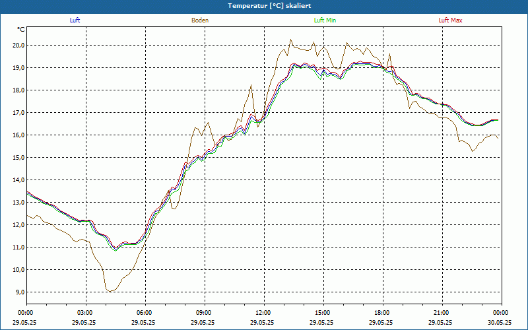The image size is (528, 330).
Task: Click the 14,0 value on temperature axis
Action: (x=18, y=180)
